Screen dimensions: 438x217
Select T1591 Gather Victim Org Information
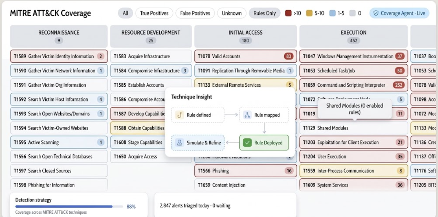point(59,85)
